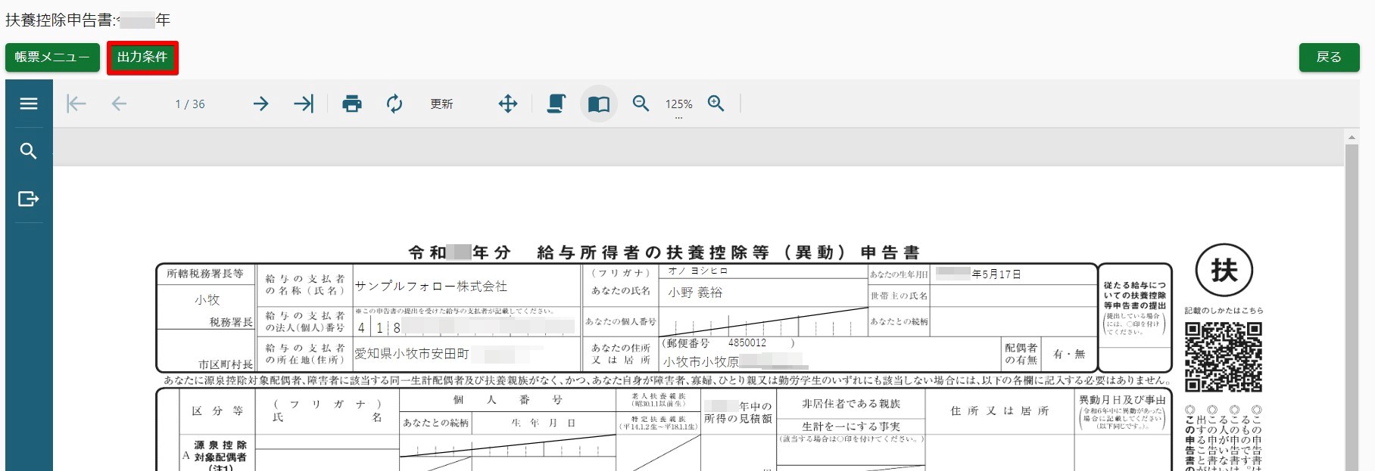Viewport: 1375px width, 471px height.
Task: Click the 出力条件 button
Action: click(142, 57)
